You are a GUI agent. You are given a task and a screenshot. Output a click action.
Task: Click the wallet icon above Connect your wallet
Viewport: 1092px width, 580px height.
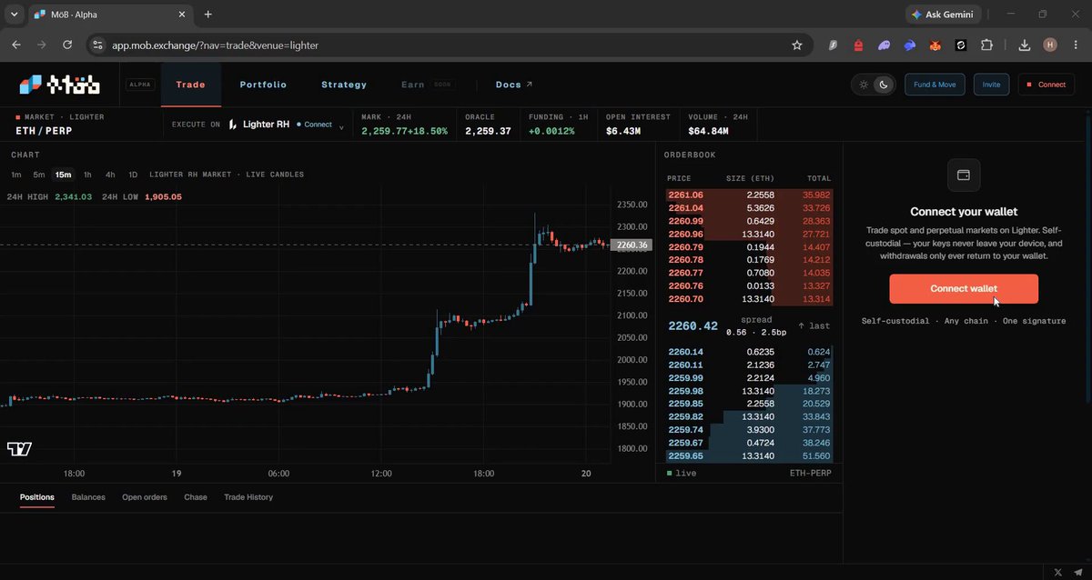click(x=964, y=175)
